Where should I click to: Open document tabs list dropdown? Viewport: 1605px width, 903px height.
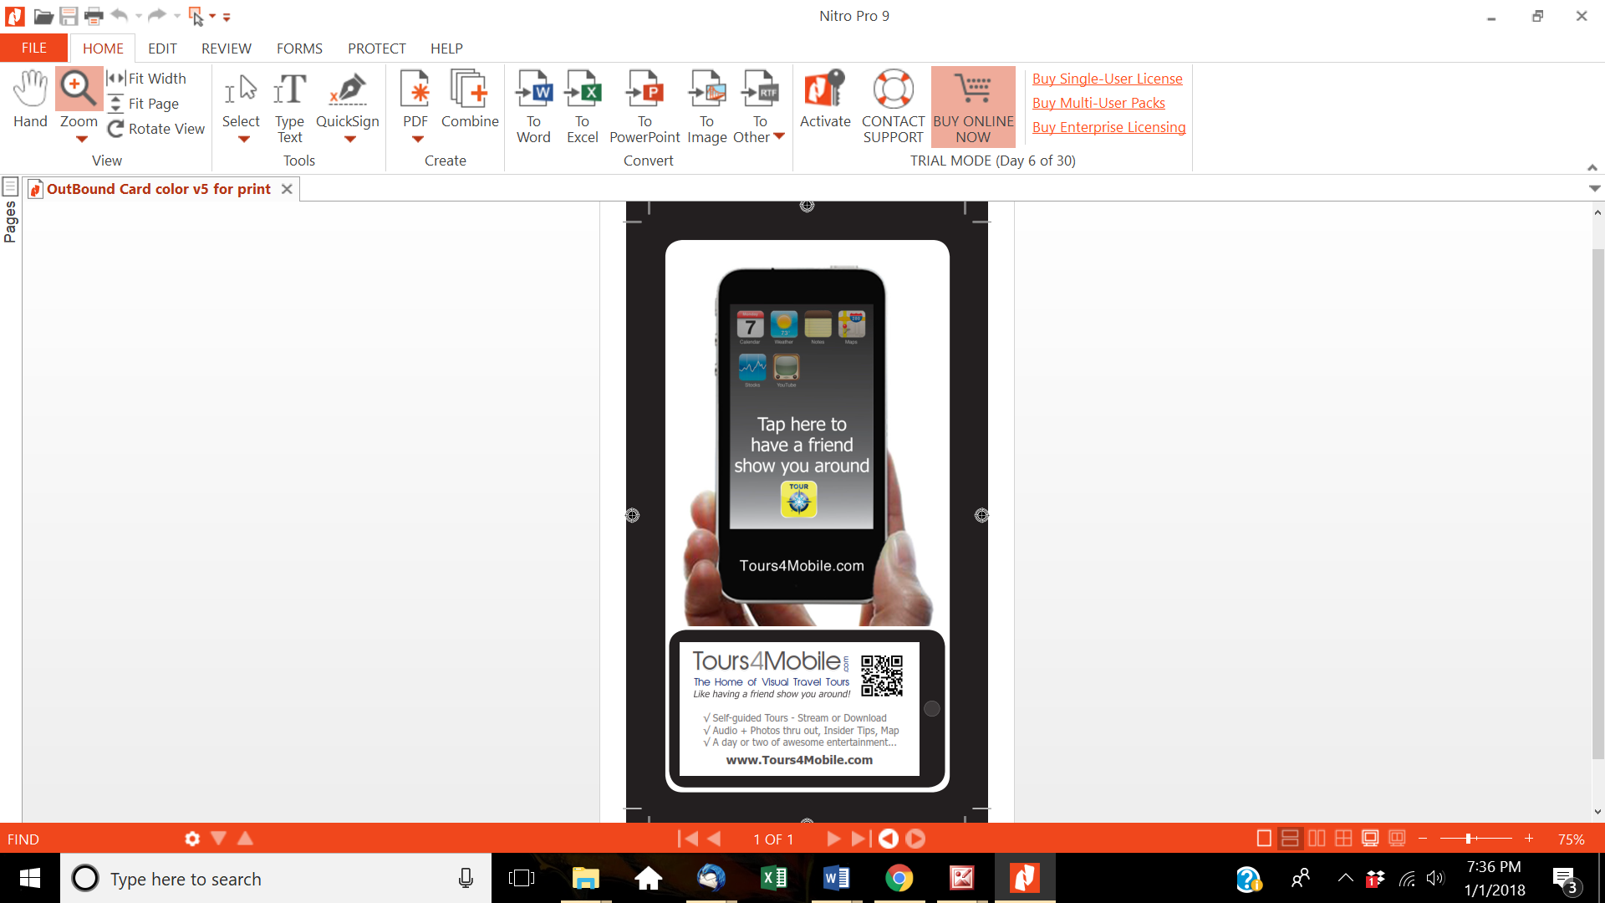1594,189
